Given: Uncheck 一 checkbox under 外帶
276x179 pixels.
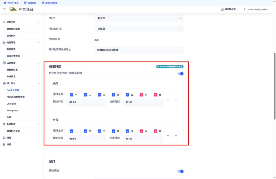Looking at the screenshot, I should (x=71, y=131).
